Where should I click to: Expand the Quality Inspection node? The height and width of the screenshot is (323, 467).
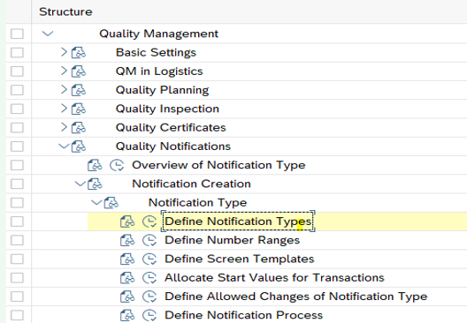tap(64, 109)
